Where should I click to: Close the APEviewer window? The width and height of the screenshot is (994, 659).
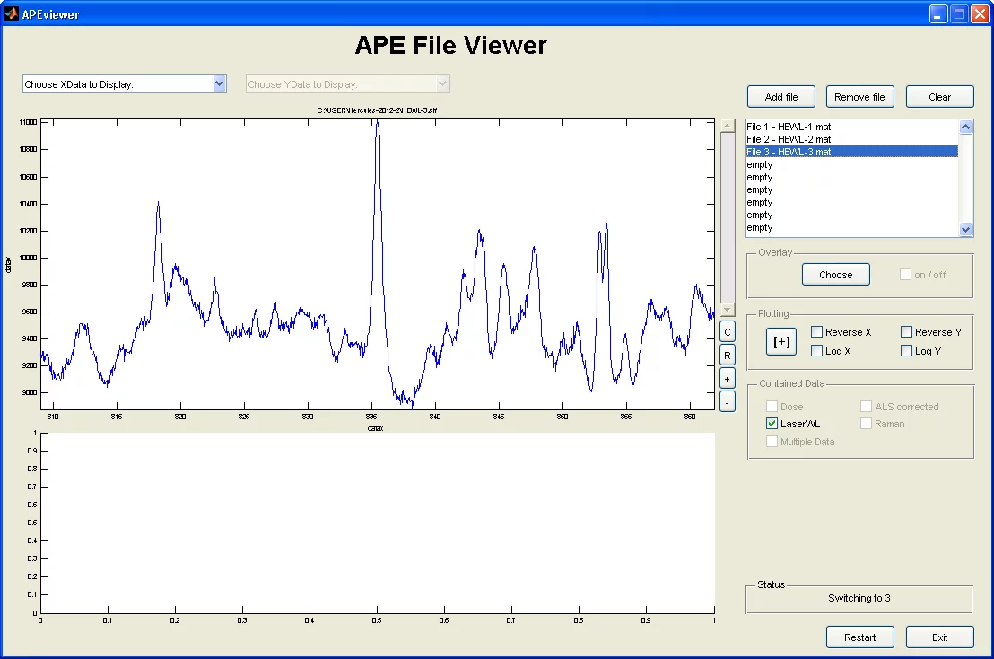point(980,14)
